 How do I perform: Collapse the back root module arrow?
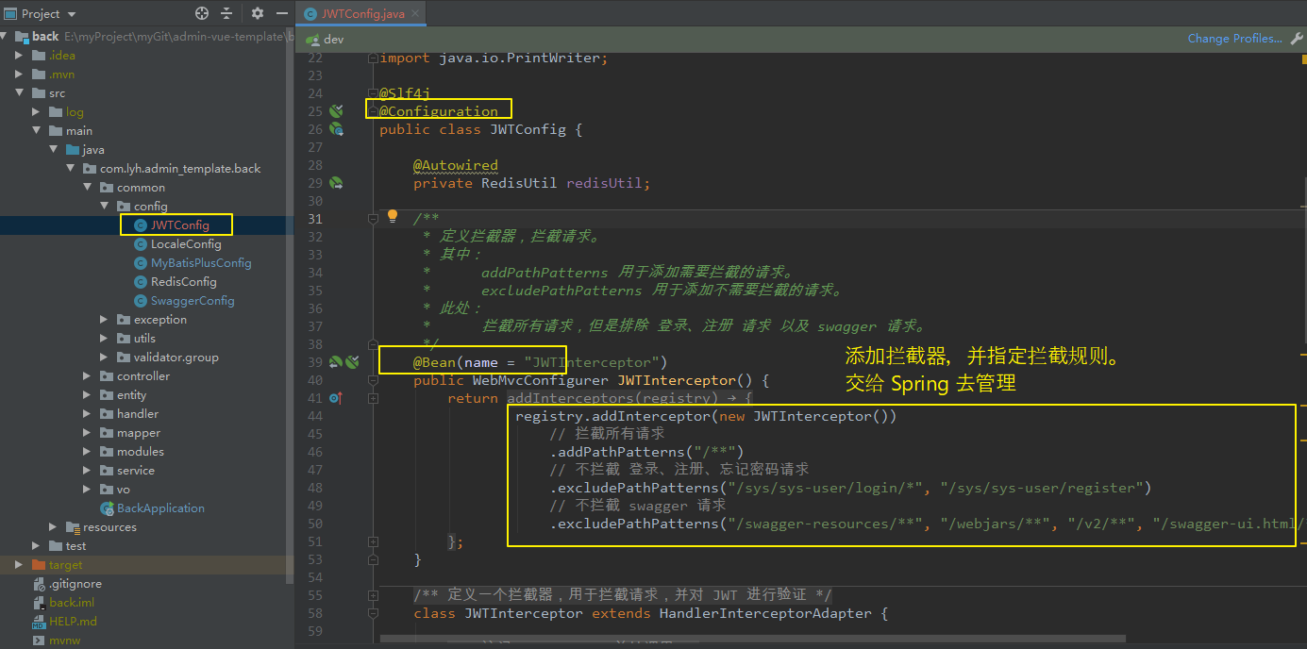5,37
